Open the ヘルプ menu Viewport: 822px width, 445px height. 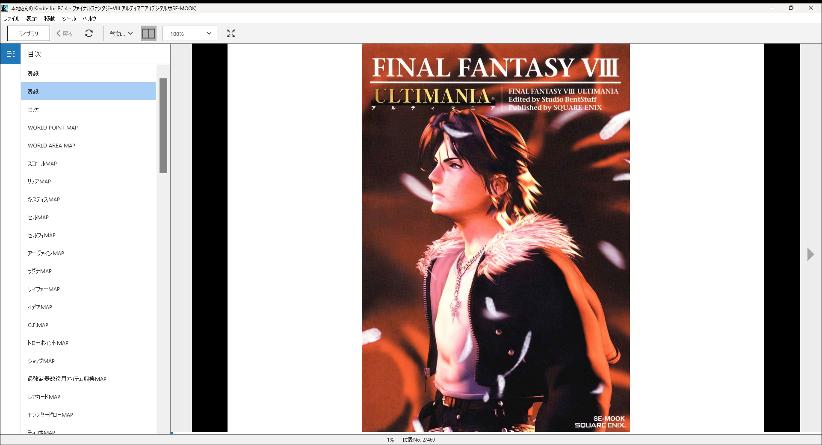click(x=89, y=18)
